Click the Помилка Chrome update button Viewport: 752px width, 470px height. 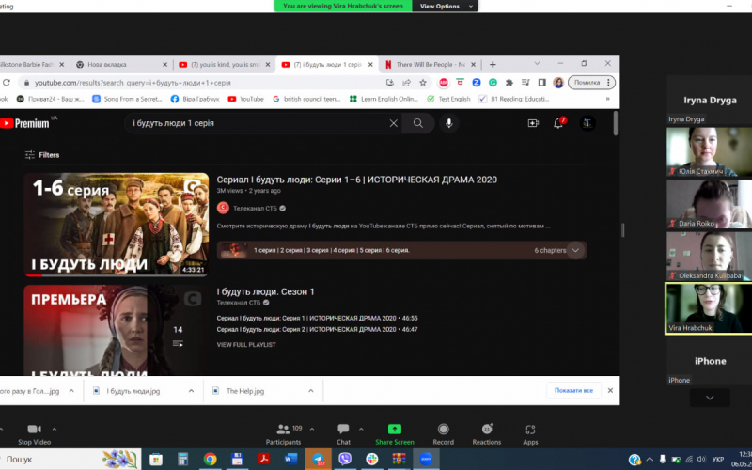coord(591,83)
